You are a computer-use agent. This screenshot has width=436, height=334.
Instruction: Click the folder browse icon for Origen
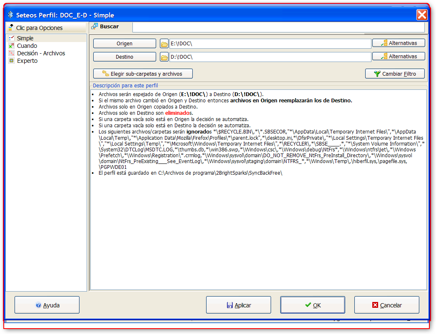(x=164, y=44)
